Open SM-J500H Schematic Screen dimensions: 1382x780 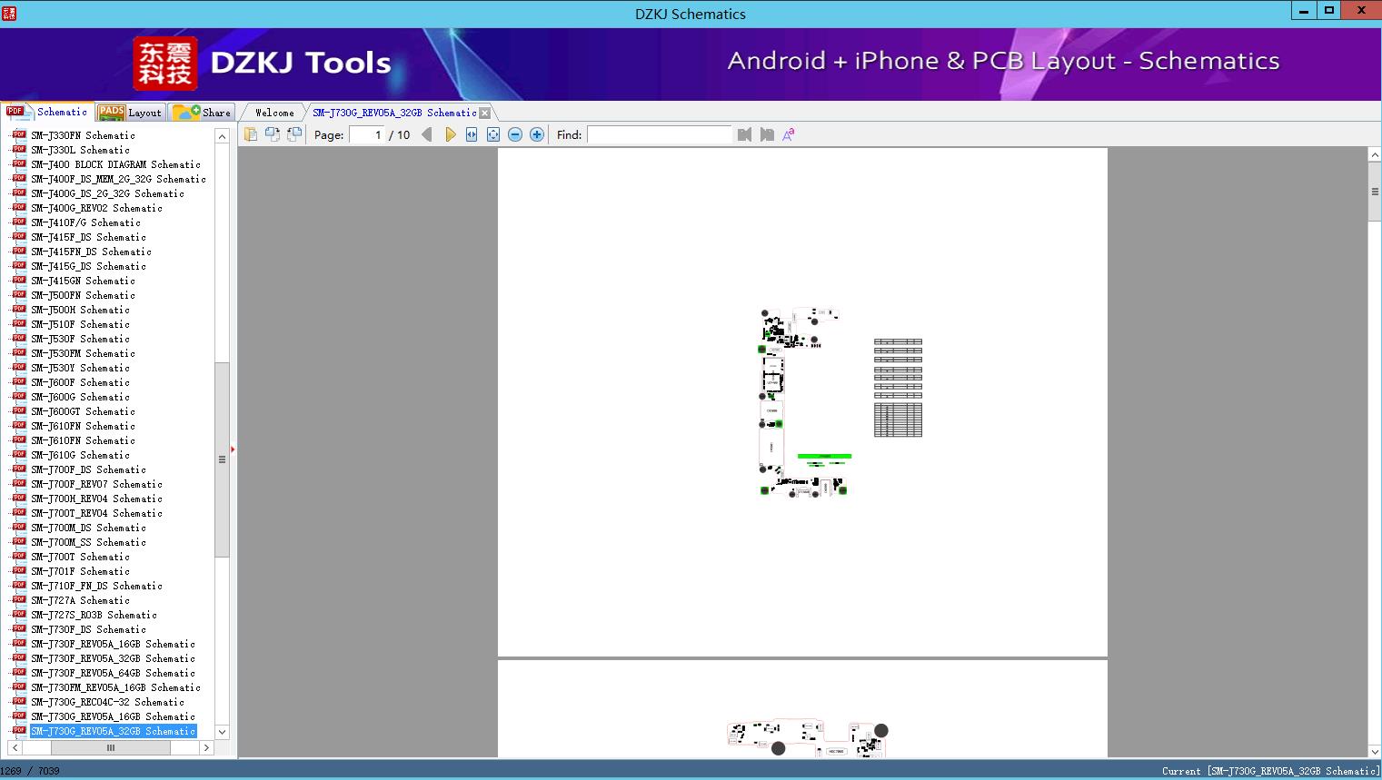coord(80,310)
